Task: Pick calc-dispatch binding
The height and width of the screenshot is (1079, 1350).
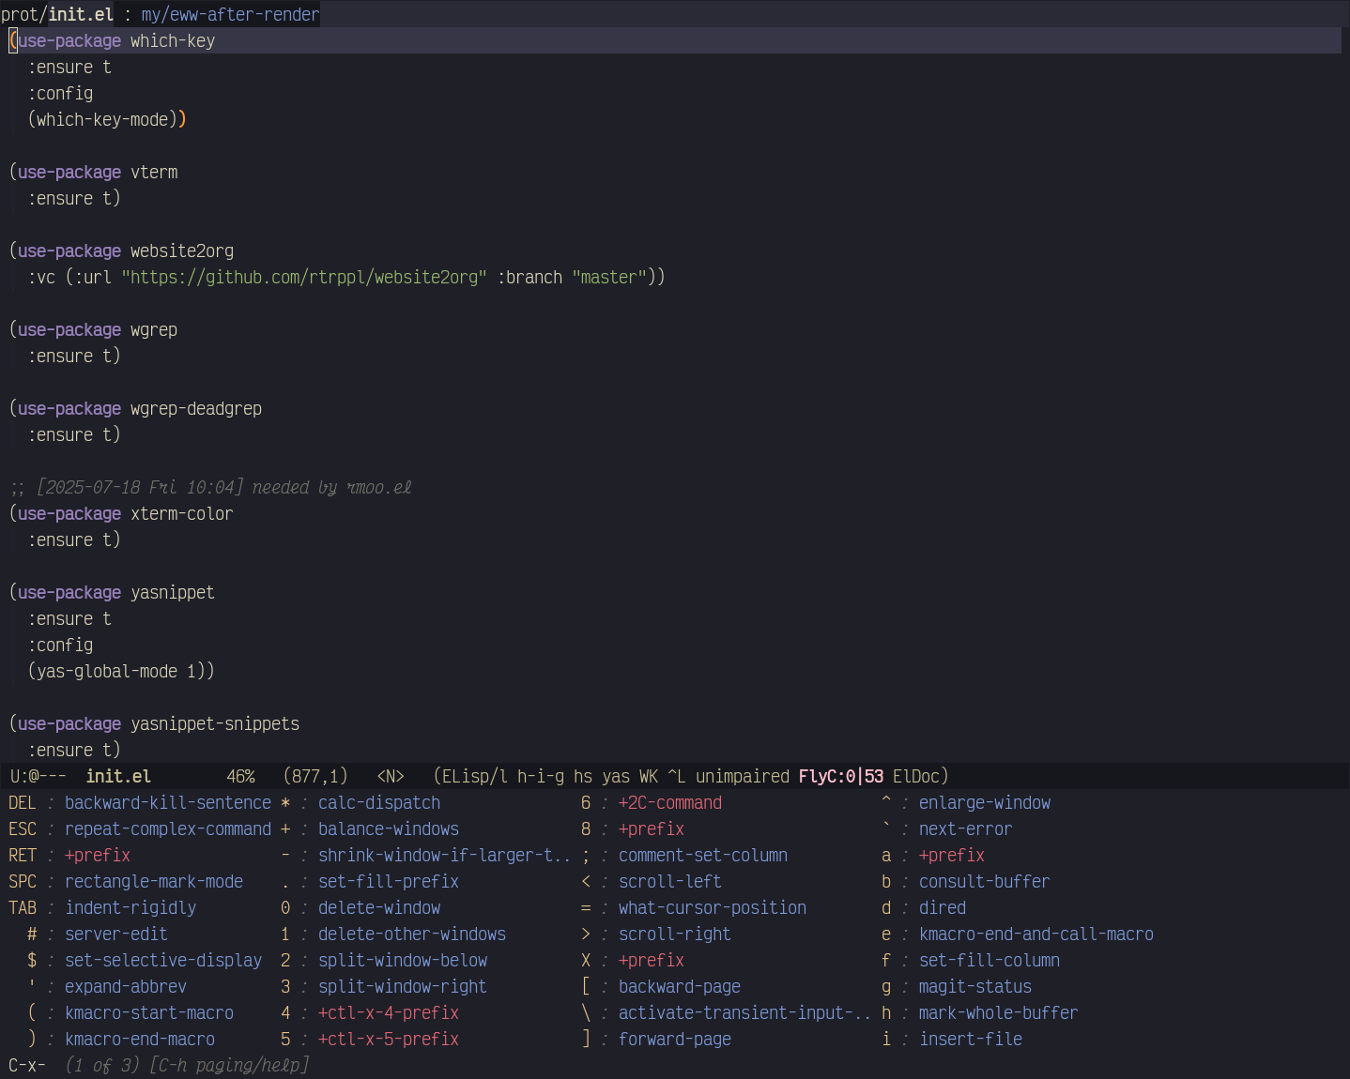Action: click(379, 802)
